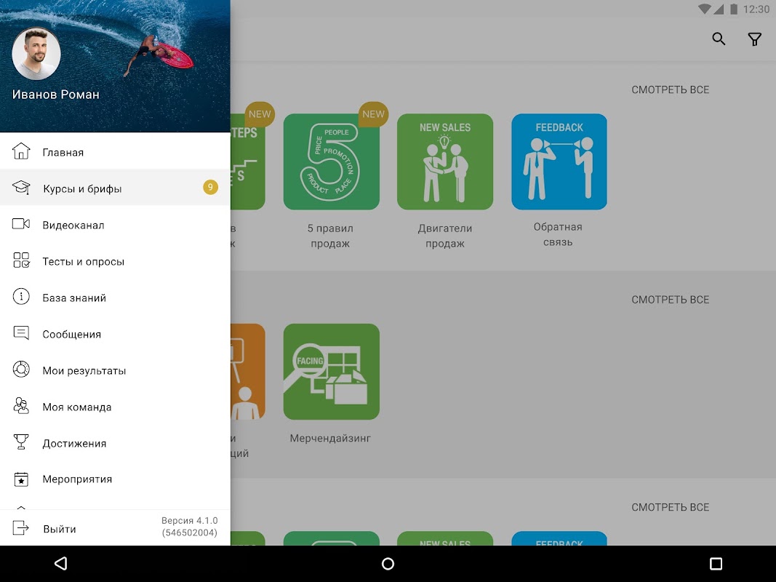
Task: Open Мои результаты menu entry
Action: click(115, 370)
